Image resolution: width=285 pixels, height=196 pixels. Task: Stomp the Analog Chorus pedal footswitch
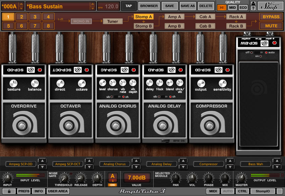(116, 126)
